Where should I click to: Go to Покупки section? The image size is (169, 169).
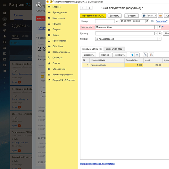tap(56, 29)
